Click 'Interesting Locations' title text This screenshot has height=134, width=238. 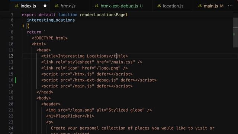pos(83,56)
